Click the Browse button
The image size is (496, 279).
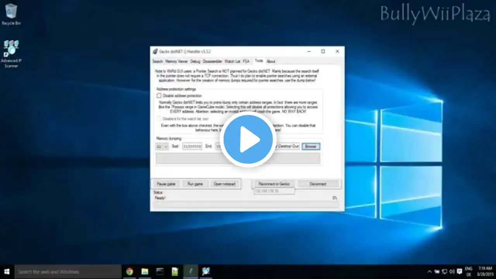[311, 146]
